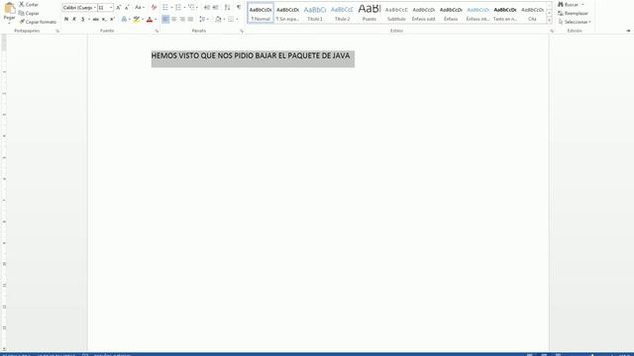Screen dimensions: 634x356
Task: Decrease paragraph indent
Action: (x=207, y=8)
